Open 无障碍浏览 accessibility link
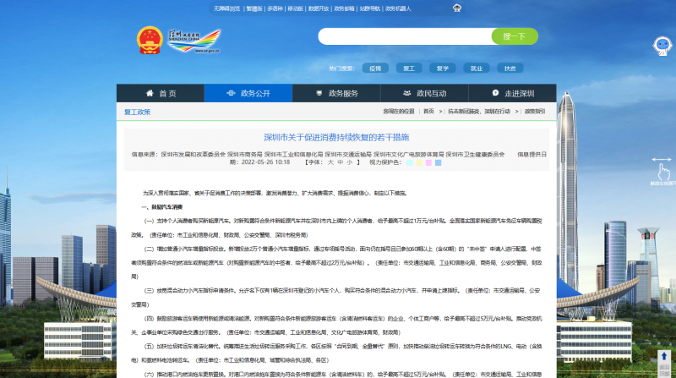 click(226, 8)
